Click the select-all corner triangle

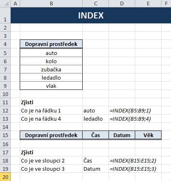pos(5,4)
